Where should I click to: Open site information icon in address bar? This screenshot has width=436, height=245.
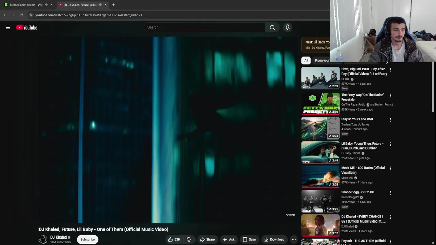[x=31, y=15]
